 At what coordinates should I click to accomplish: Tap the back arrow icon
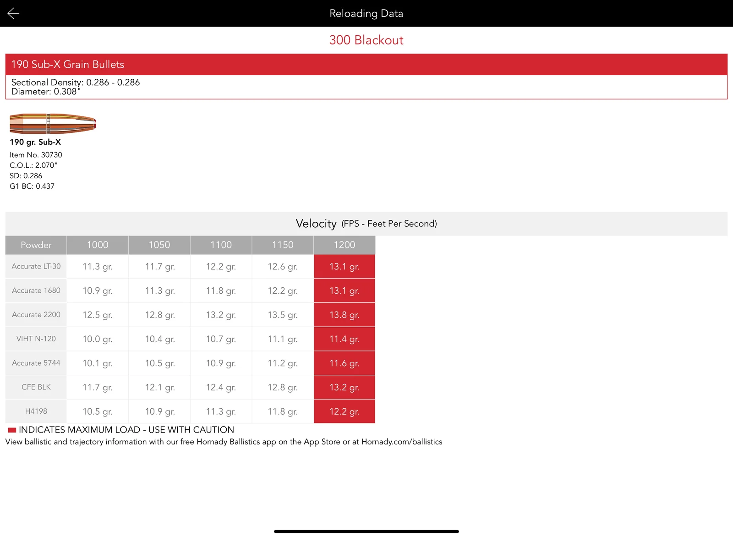coord(13,13)
